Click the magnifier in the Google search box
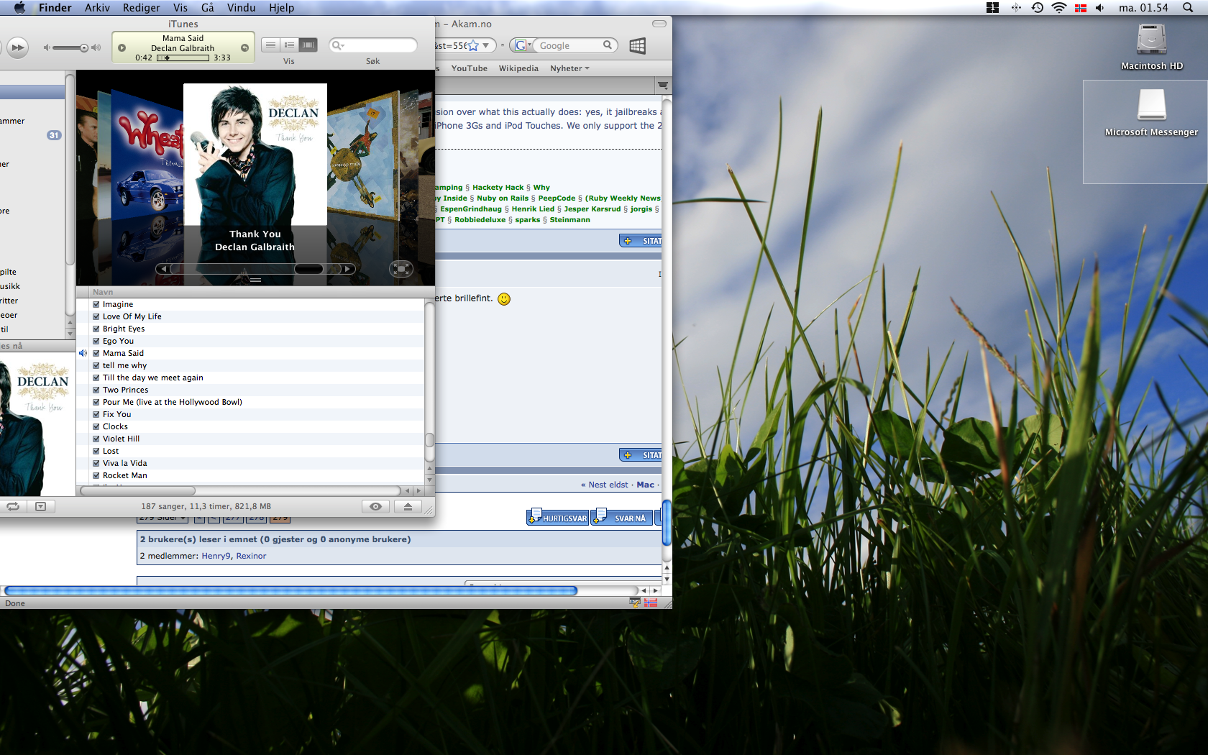Screen dimensions: 1208x755 608,45
